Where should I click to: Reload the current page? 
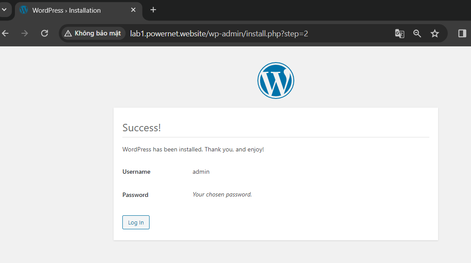[44, 33]
